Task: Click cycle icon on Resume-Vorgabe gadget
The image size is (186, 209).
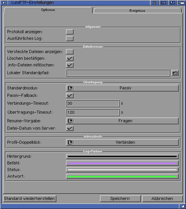Action: (70, 121)
